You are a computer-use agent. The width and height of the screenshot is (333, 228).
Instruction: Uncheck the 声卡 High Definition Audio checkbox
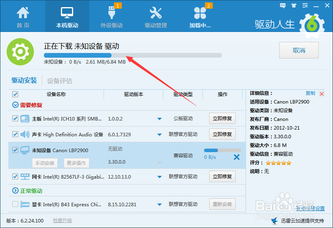point(15,134)
